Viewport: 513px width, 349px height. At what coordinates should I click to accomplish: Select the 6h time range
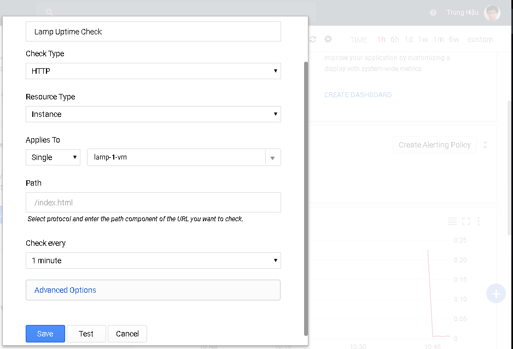coord(395,39)
